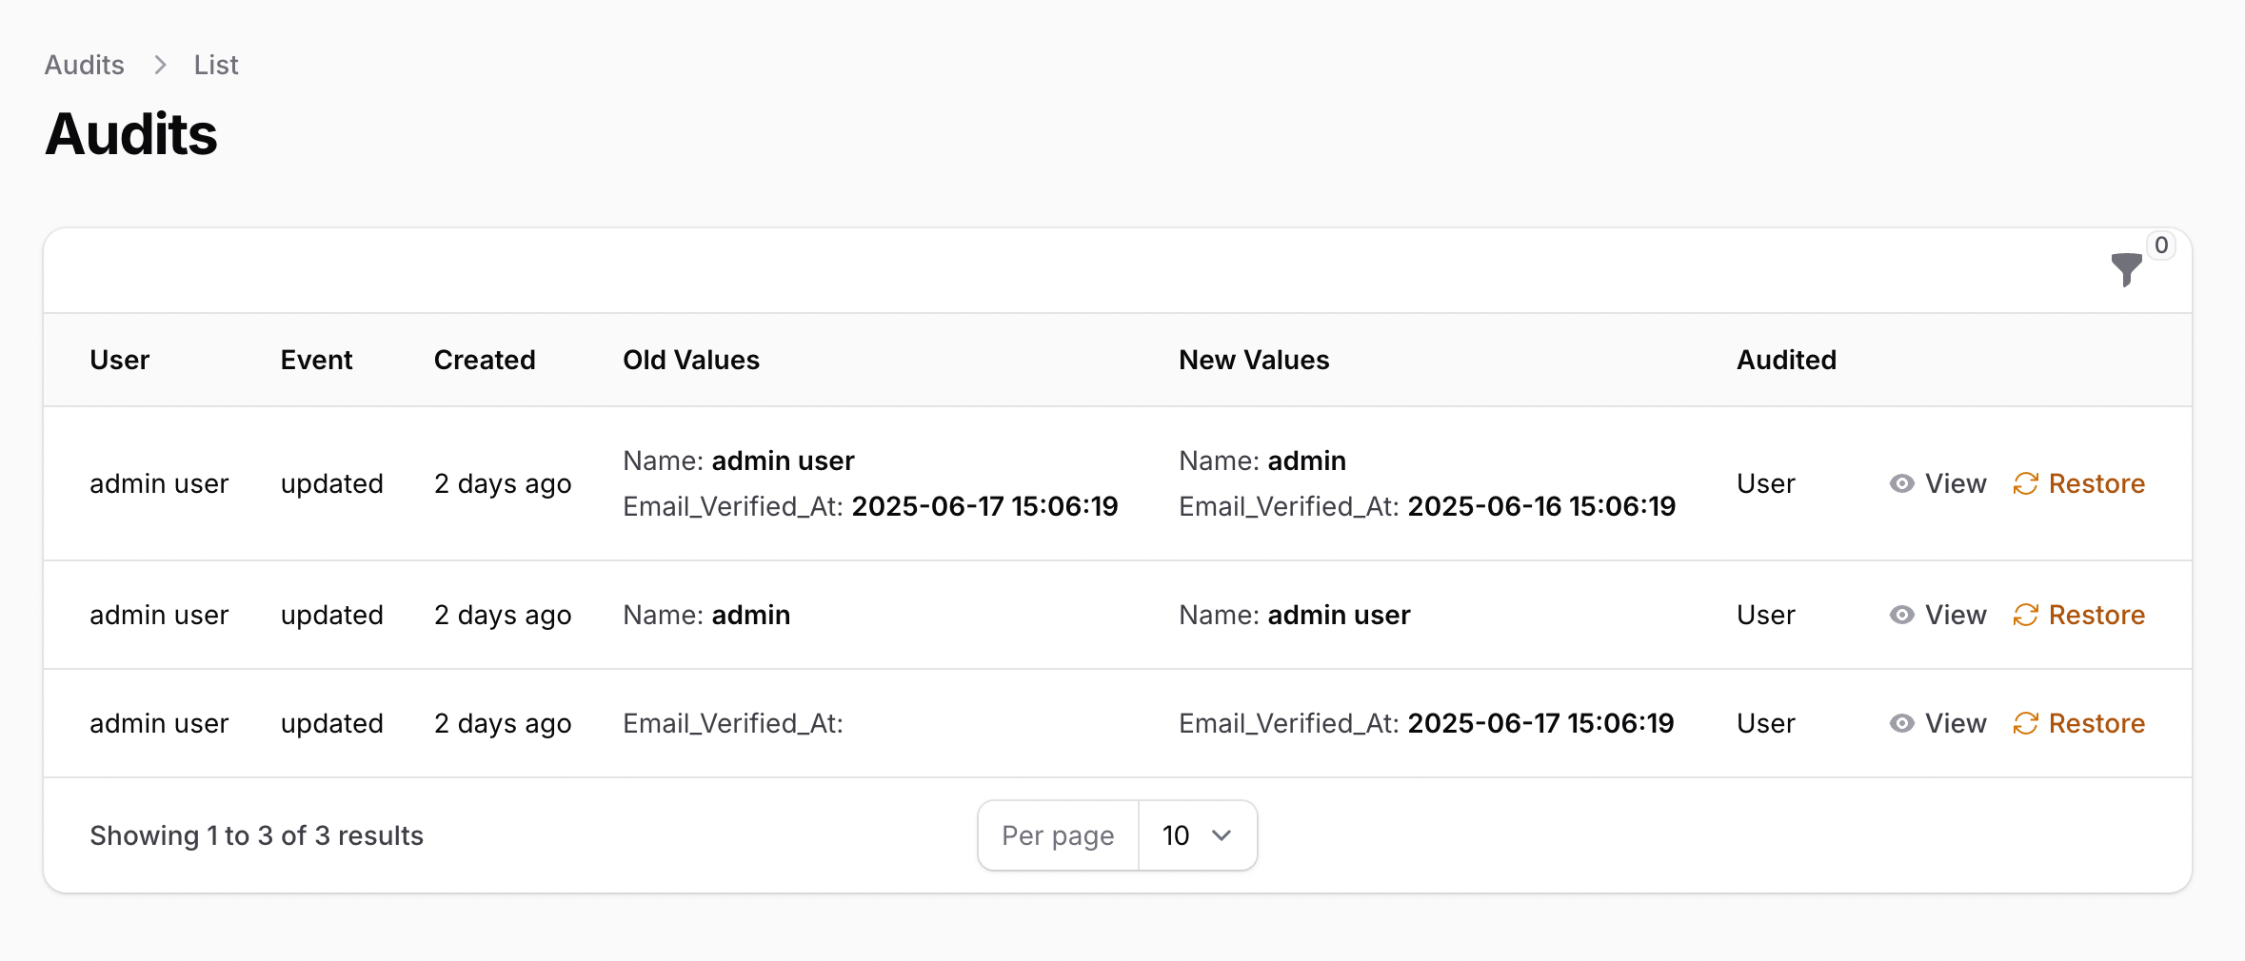Click the eye icon on the second audit row

1901,615
